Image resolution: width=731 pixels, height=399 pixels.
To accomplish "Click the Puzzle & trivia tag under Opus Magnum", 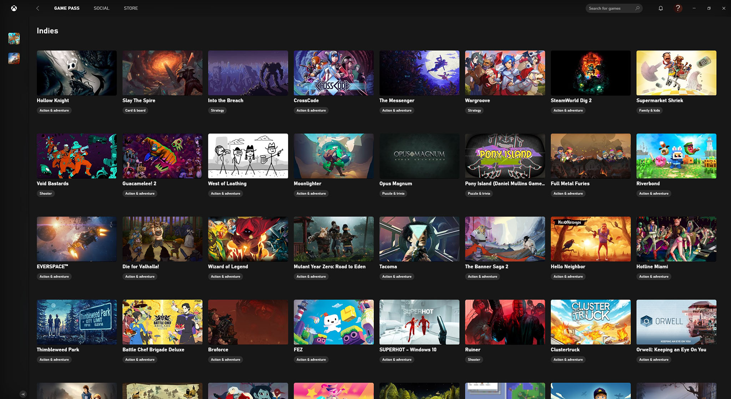I will tap(393, 194).
